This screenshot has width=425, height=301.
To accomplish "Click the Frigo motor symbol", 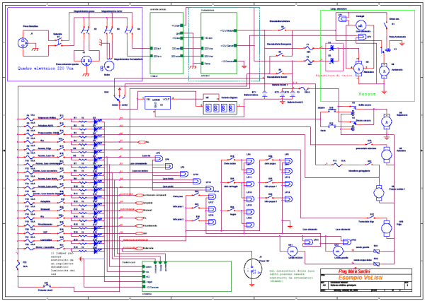I will click(x=387, y=228).
